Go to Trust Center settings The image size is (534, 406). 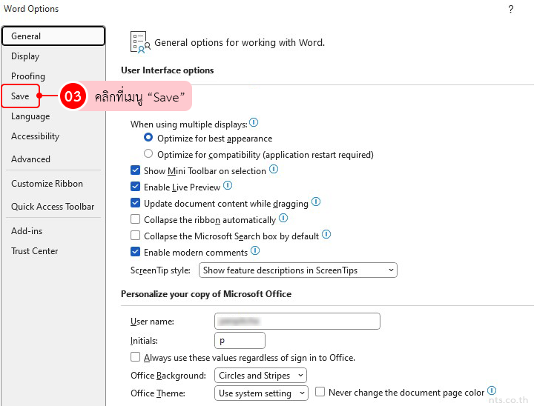tap(35, 251)
